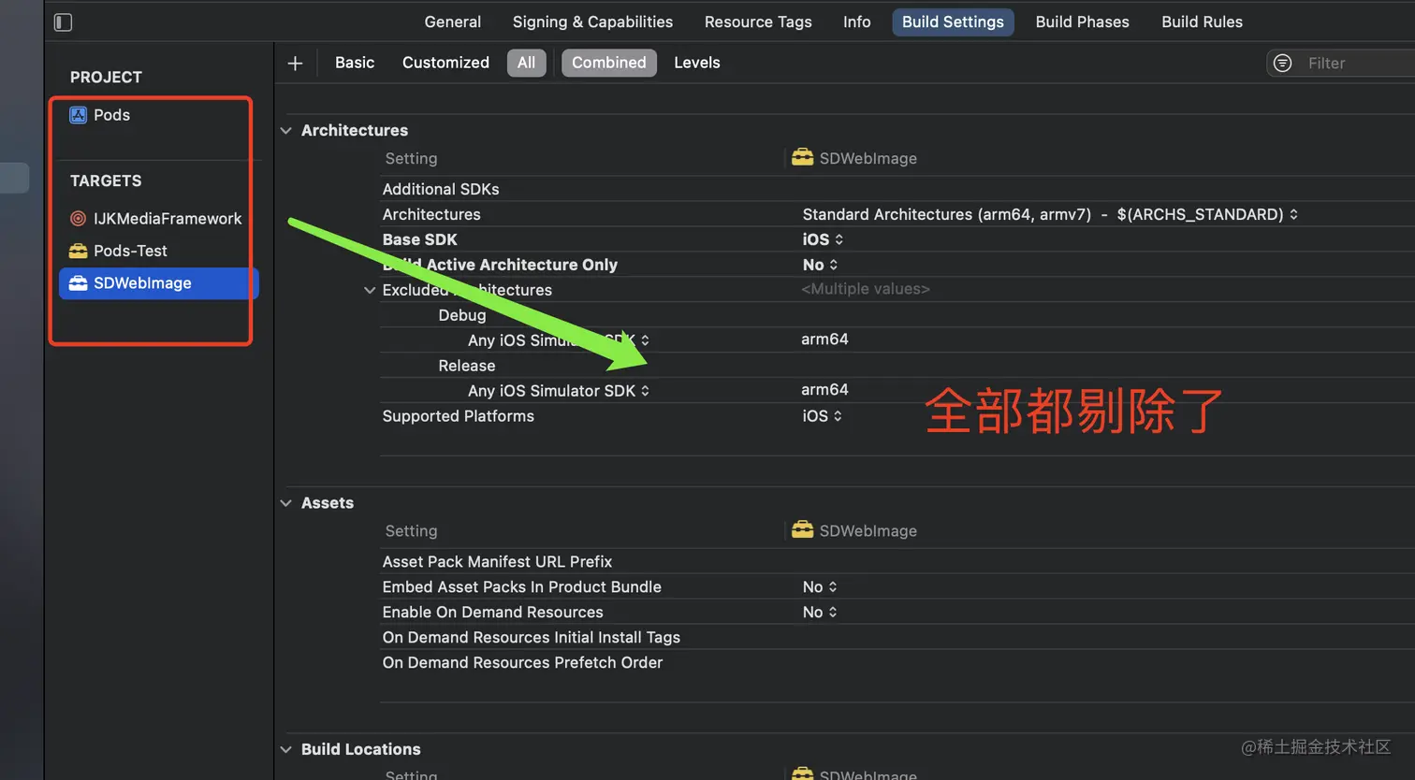1415x780 pixels.
Task: Click the add build setting plus icon
Action: (295, 63)
